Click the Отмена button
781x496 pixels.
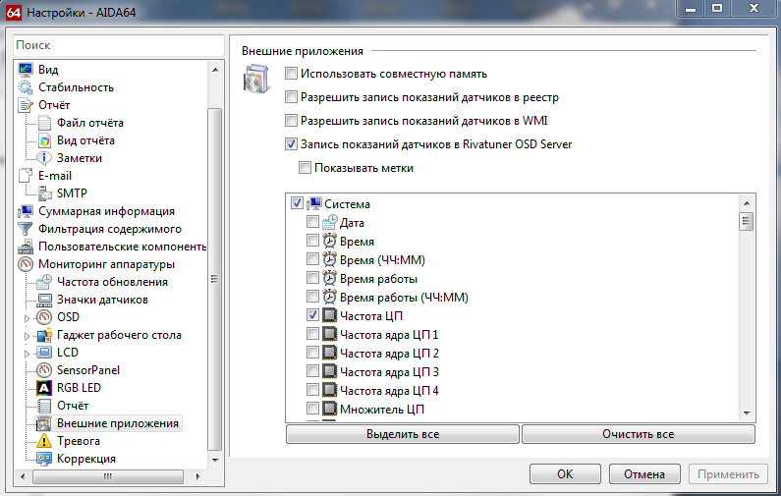(643, 473)
